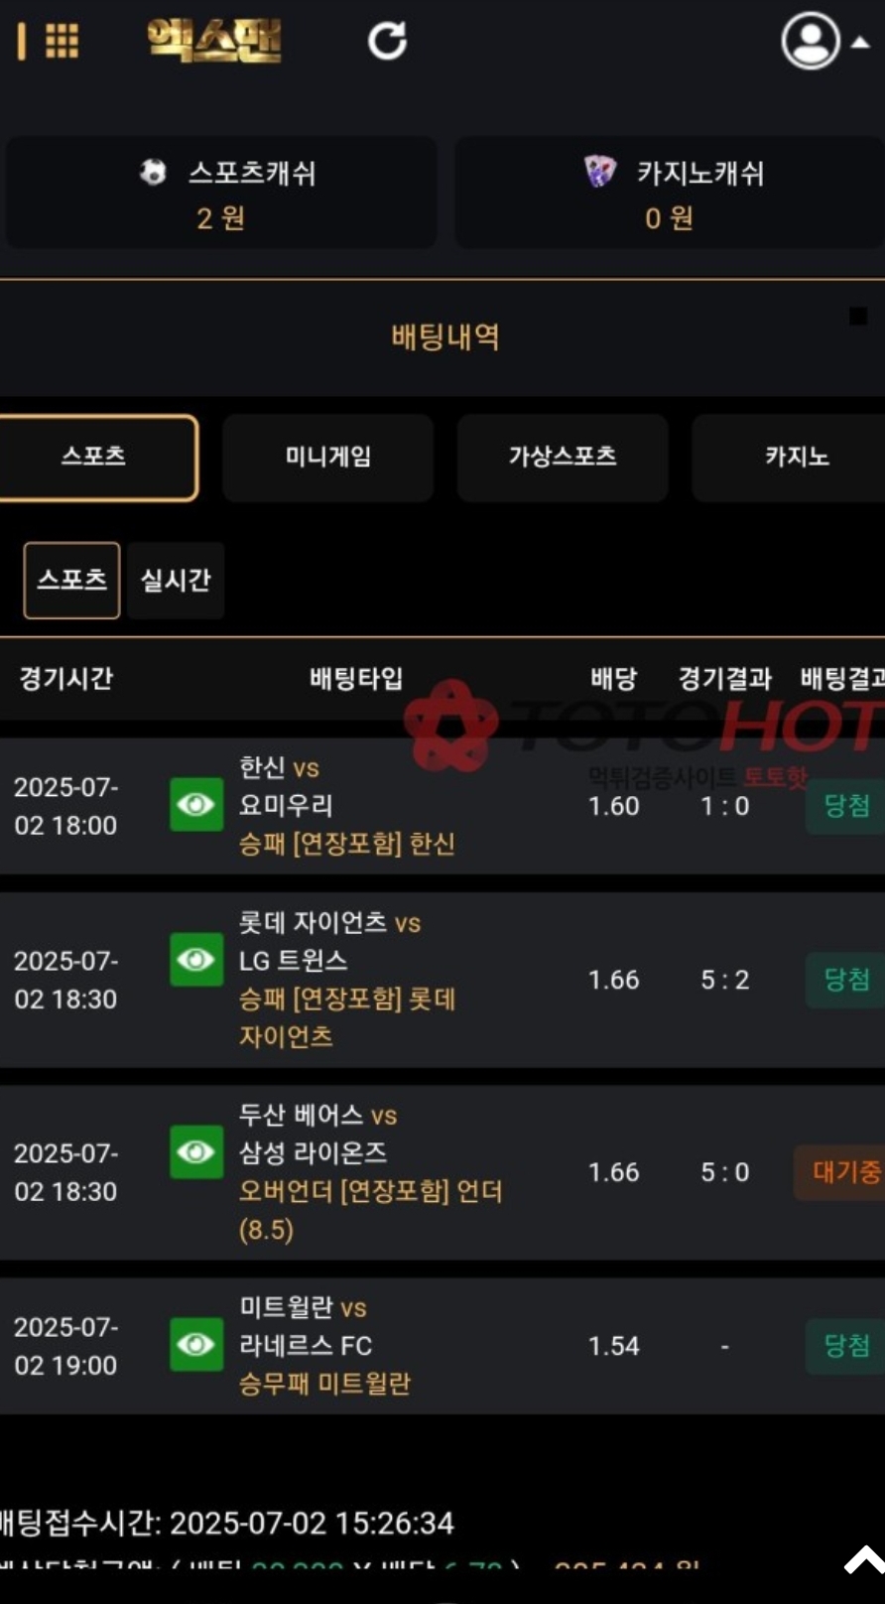Switch to the 실시간 sub-tab
This screenshot has width=885, height=1604.
[x=176, y=581]
